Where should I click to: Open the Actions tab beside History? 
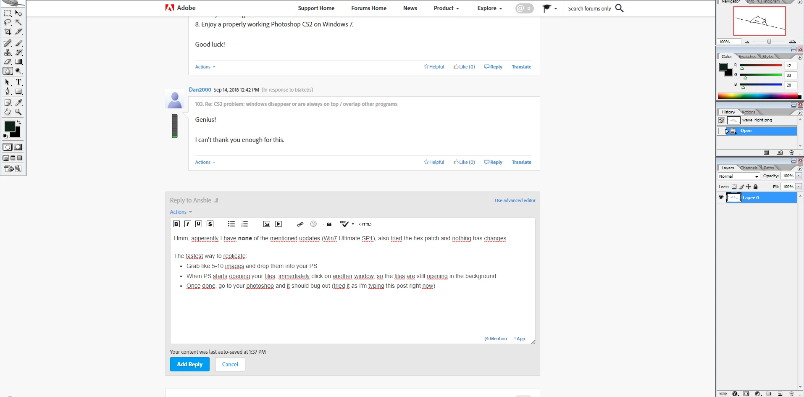pos(749,112)
